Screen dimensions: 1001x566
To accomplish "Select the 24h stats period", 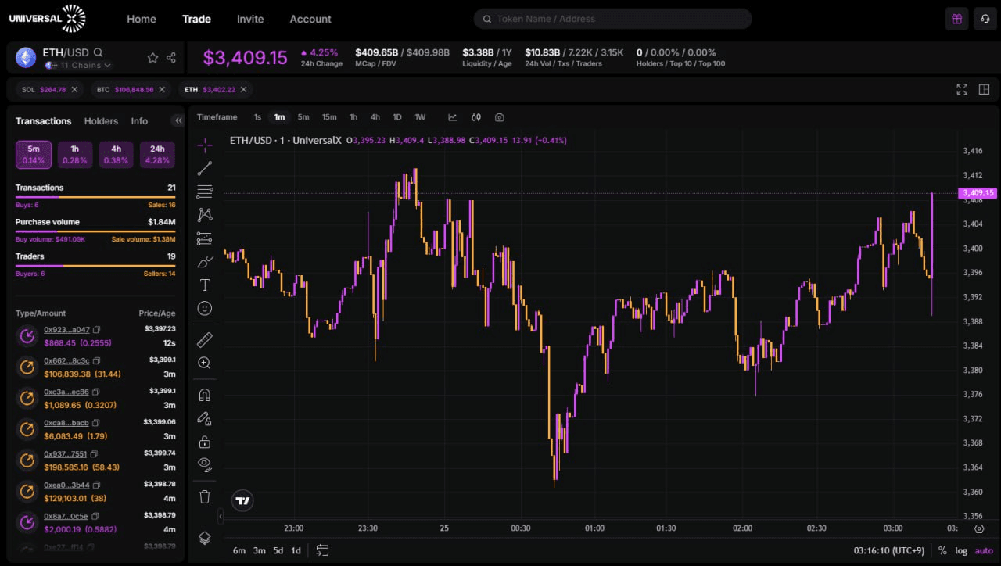I will pos(157,154).
